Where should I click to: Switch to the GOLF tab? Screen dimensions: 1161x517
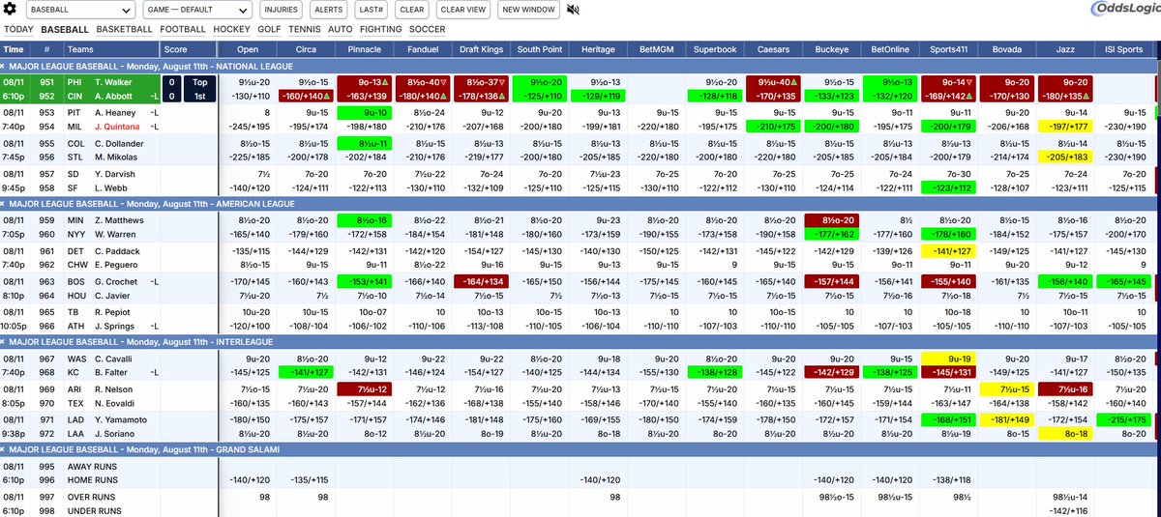[269, 30]
